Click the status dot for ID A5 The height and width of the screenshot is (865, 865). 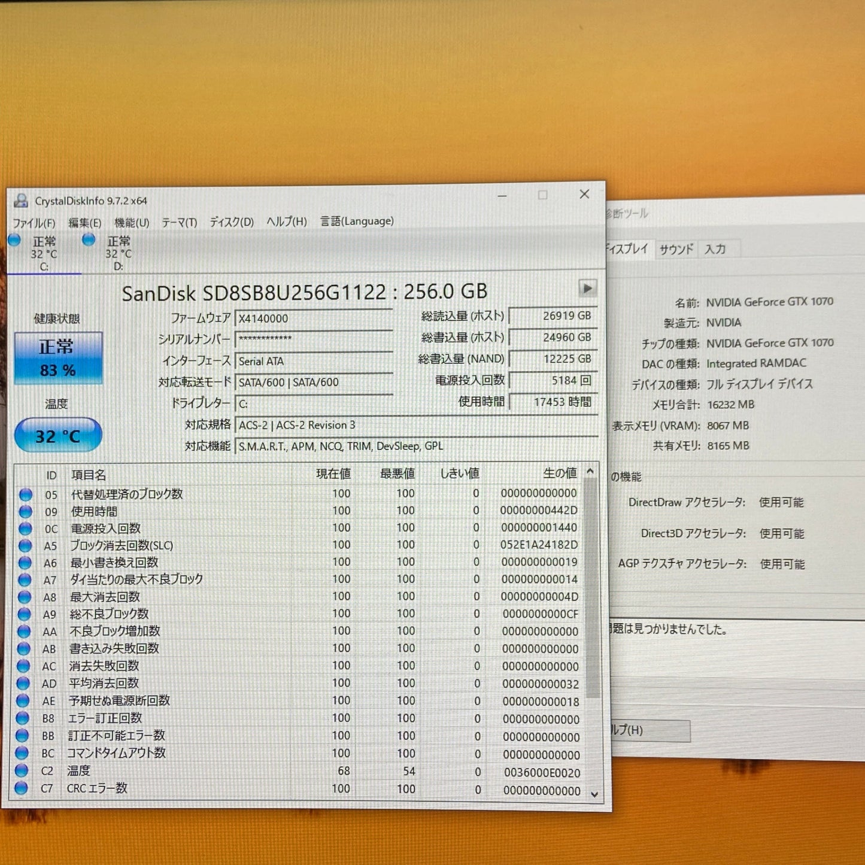(x=25, y=545)
